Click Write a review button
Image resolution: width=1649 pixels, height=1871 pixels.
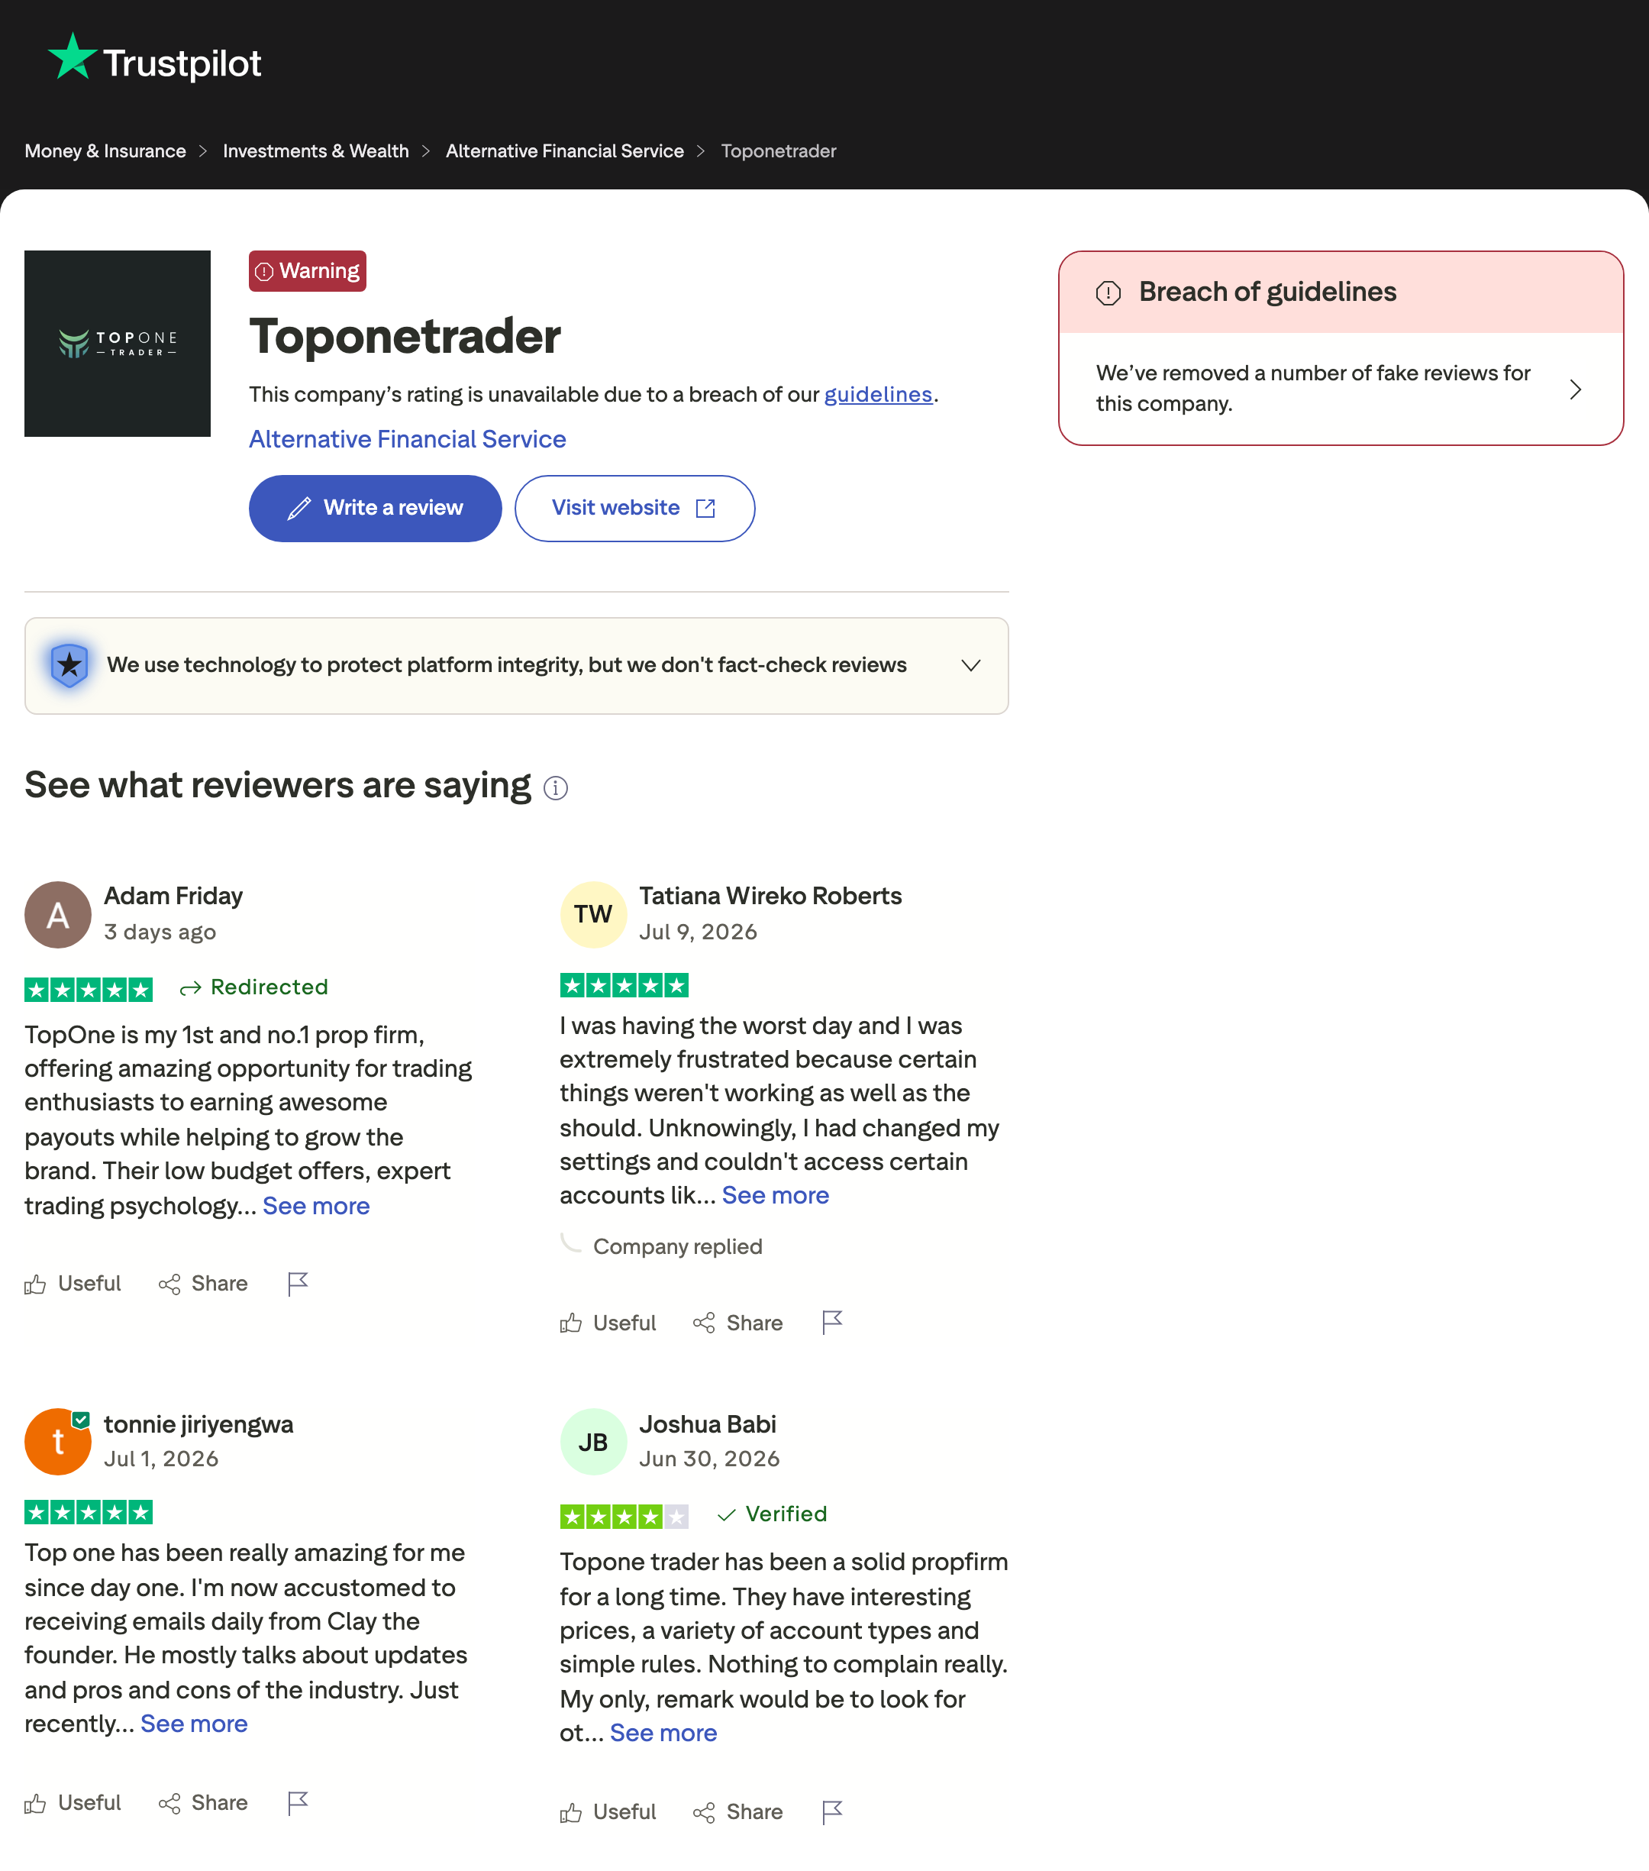375,508
